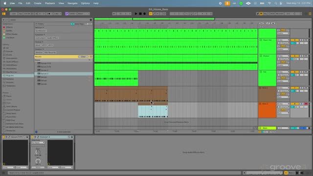The width and height of the screenshot is (313, 176).
Task: Select the highlighted Plug-Ins category
Action: point(18,76)
